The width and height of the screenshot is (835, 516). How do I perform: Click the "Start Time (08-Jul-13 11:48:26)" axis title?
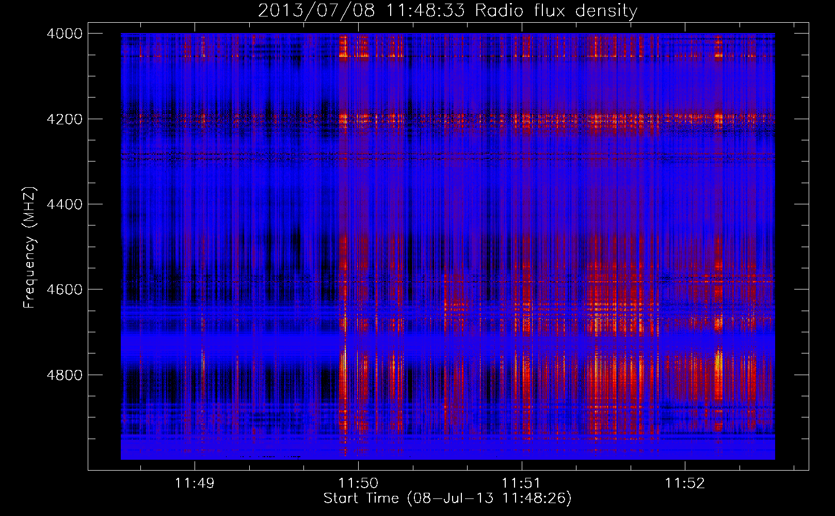(x=447, y=498)
